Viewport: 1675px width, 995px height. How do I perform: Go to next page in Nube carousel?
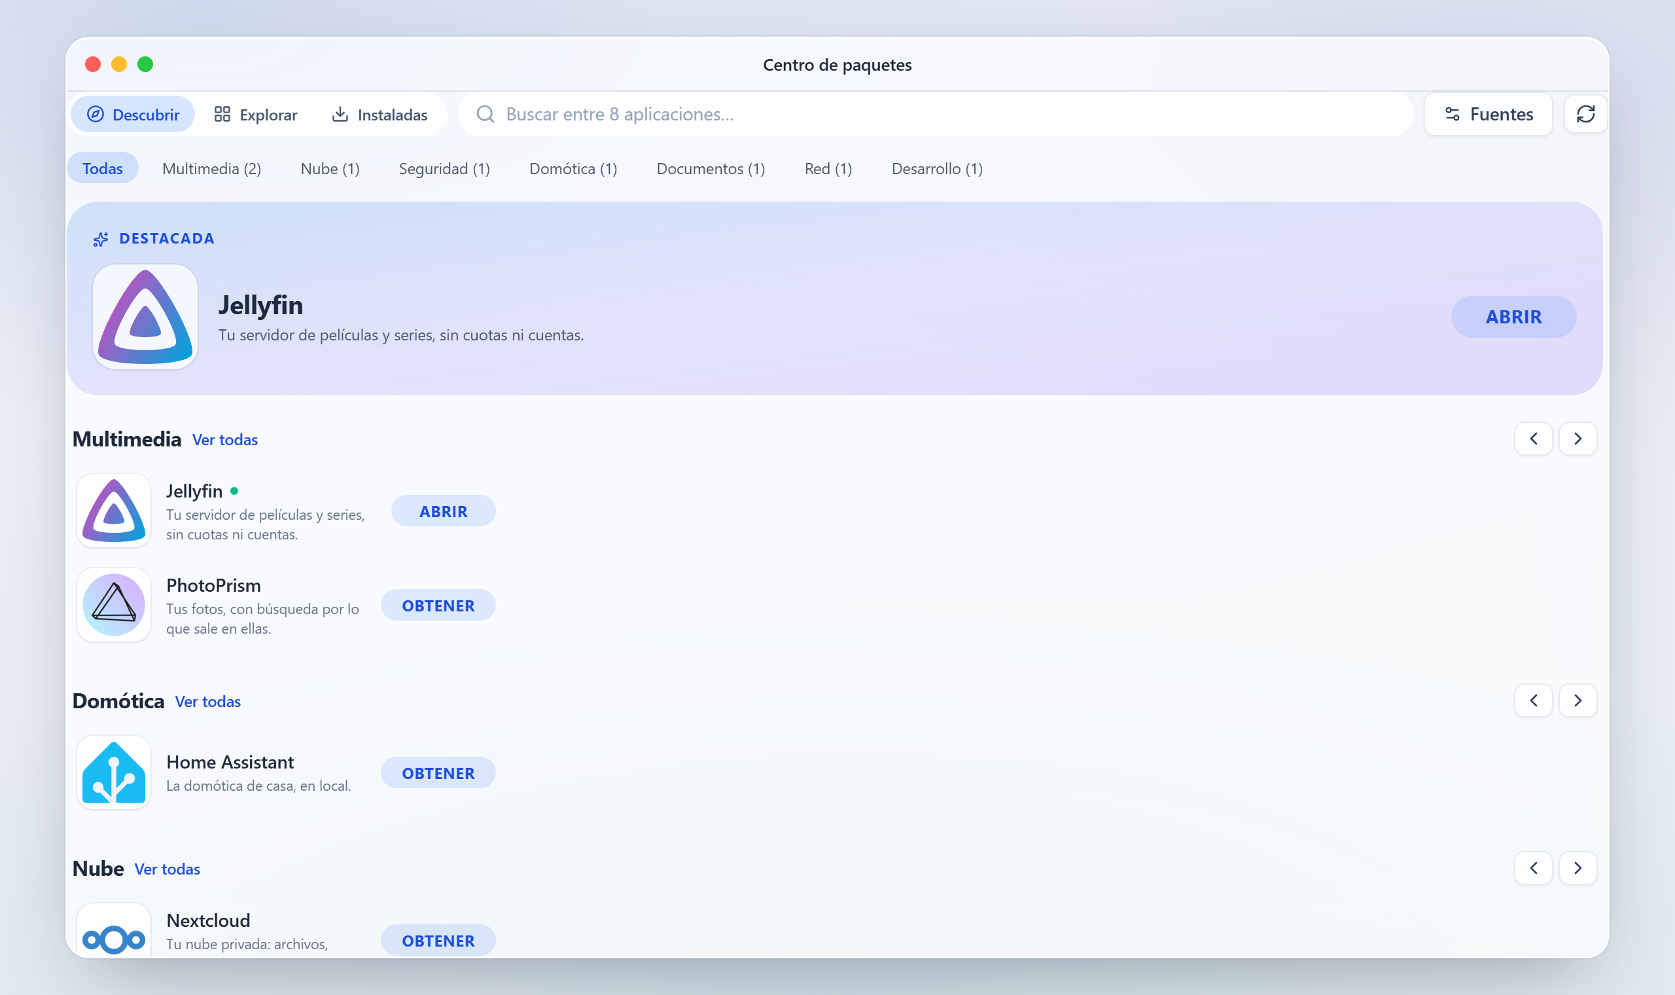point(1578,868)
